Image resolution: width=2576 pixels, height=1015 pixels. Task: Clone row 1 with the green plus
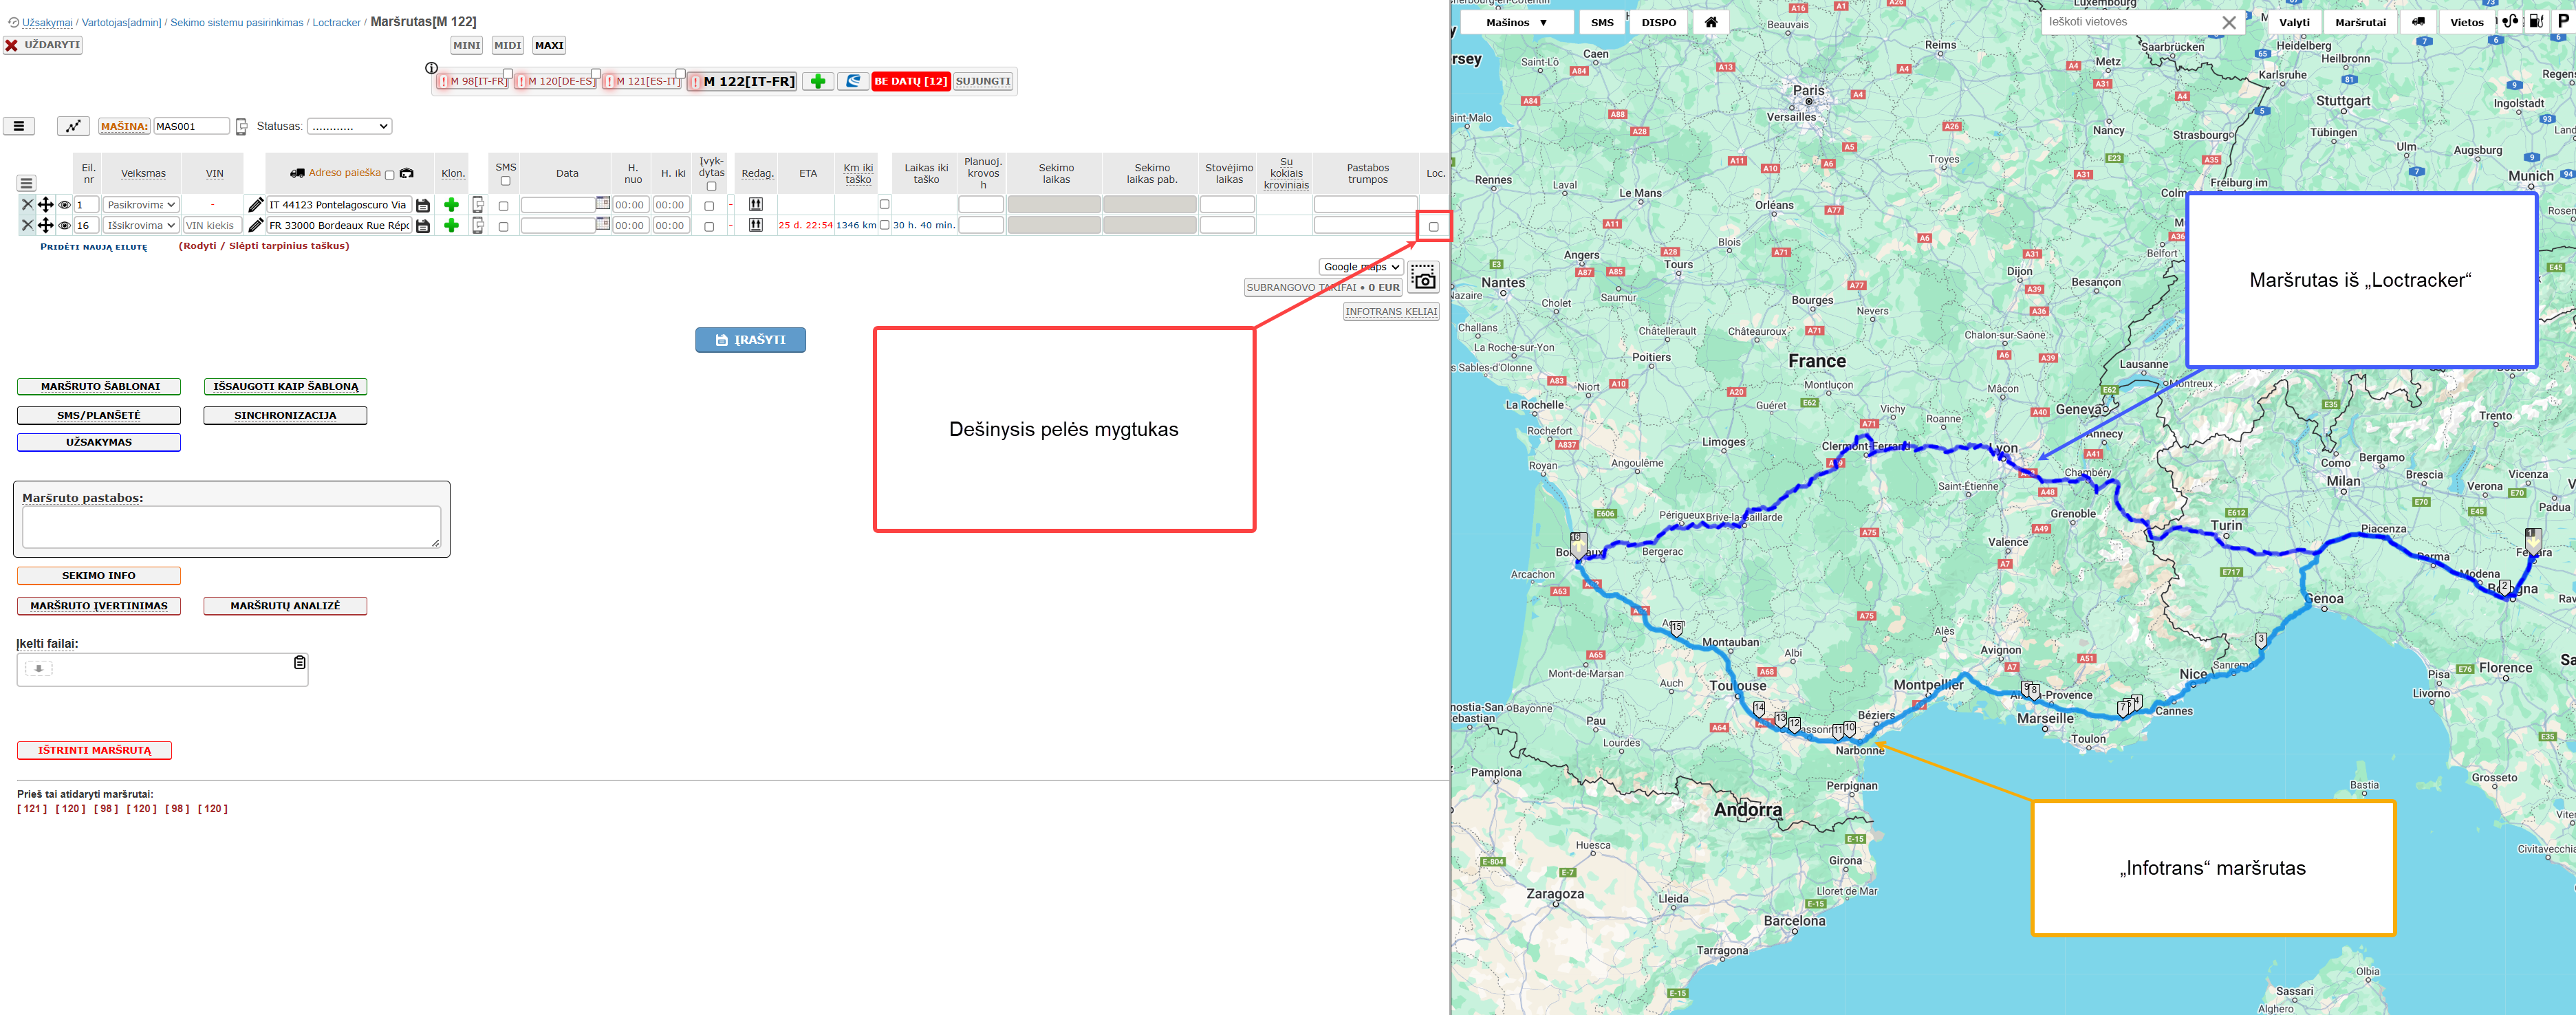451,204
